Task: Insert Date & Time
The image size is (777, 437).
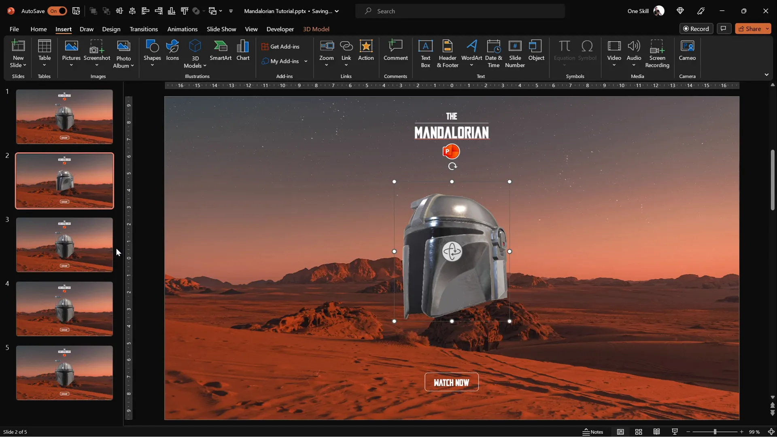Action: pos(493,53)
